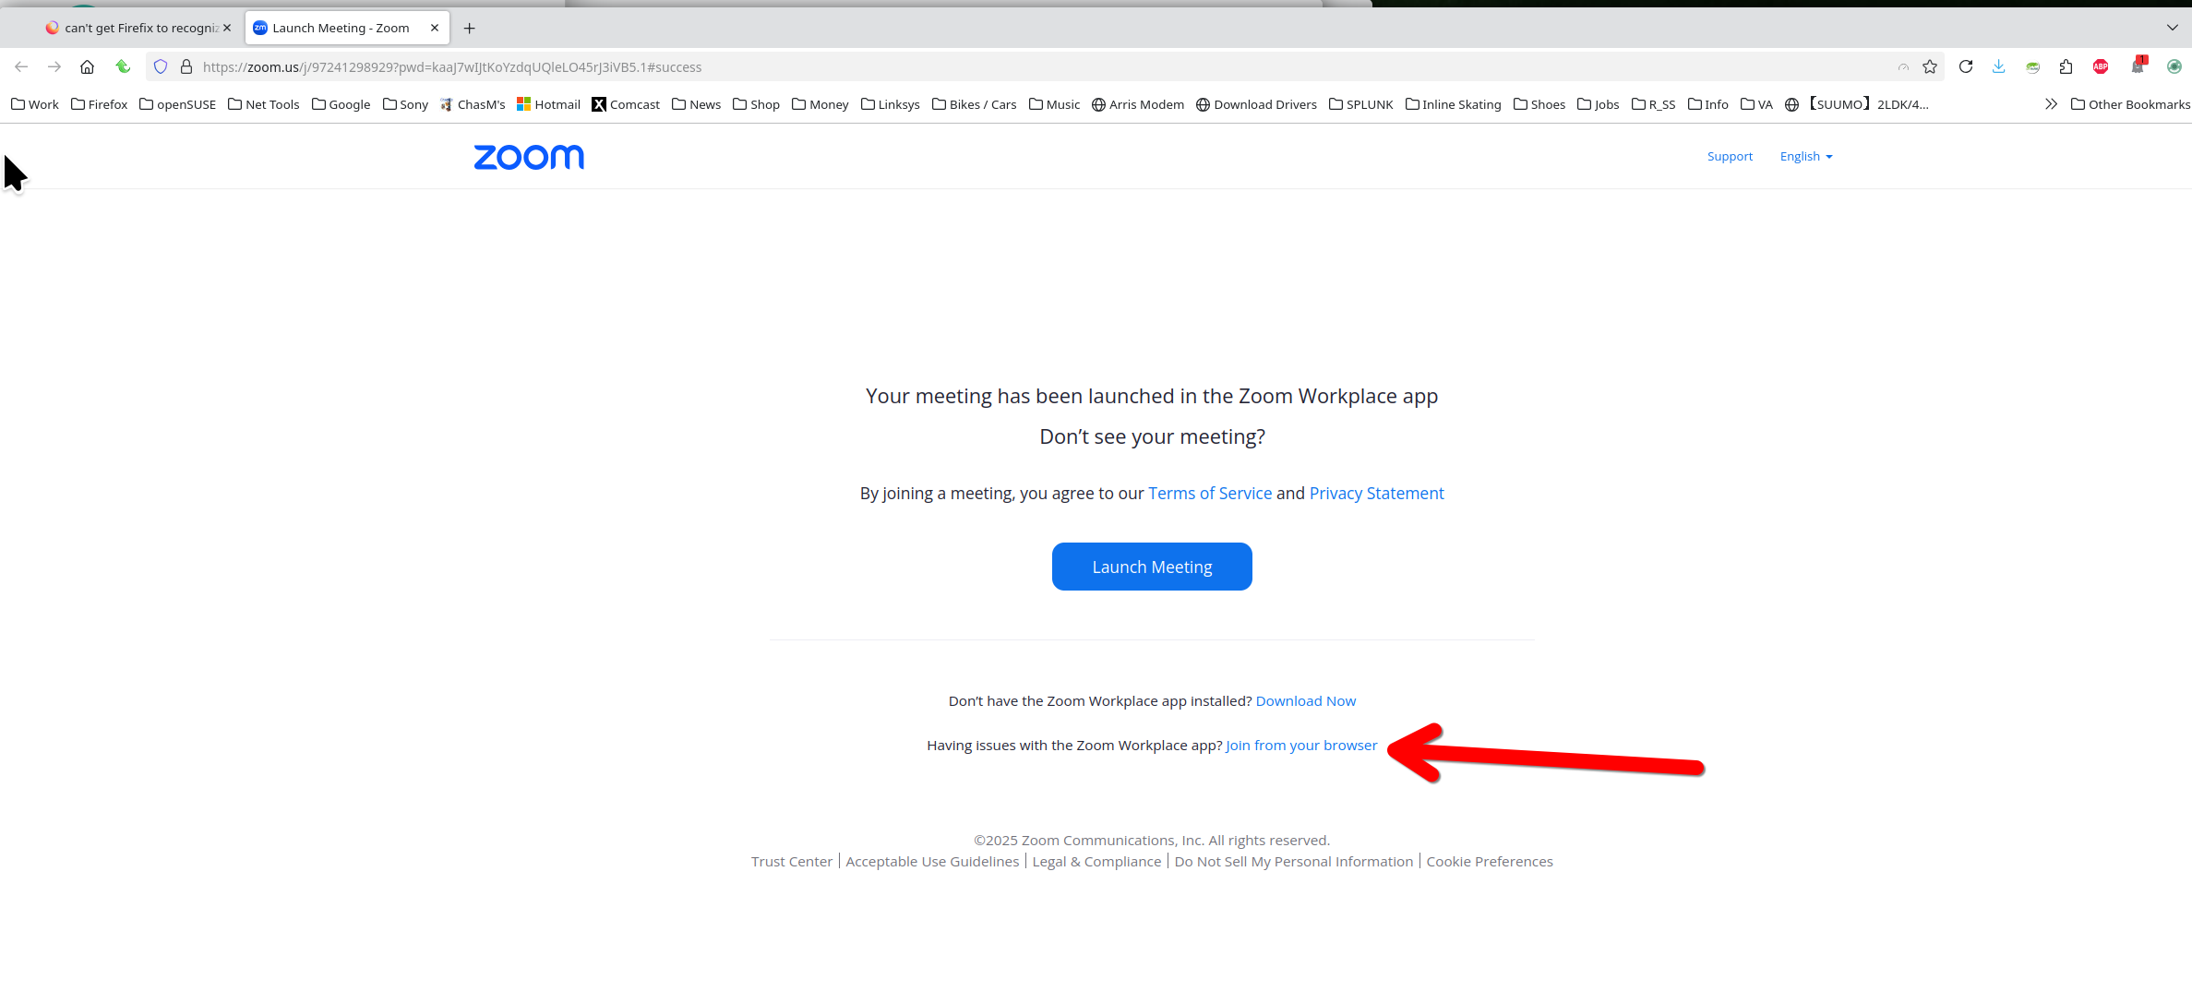
Task: Close the Launch Meeting - Zoom tab
Action: [435, 28]
